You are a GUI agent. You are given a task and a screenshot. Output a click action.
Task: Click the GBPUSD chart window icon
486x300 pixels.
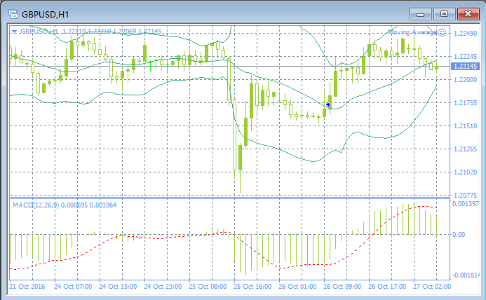13,14
